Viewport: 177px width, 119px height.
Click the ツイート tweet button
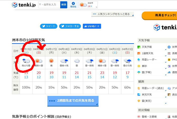pos(49,26)
